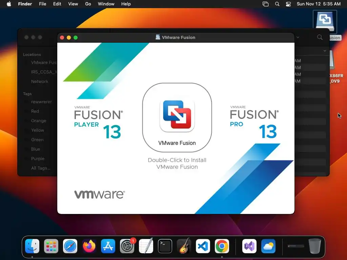Open the Go menu

tap(88, 4)
